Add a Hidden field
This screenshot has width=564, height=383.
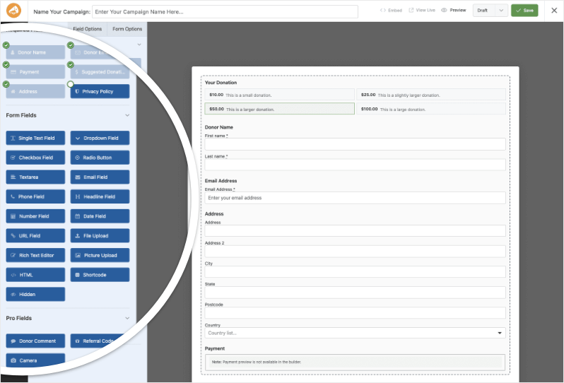(35, 294)
